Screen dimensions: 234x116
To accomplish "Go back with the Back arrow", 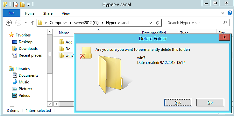I will point(9,23).
